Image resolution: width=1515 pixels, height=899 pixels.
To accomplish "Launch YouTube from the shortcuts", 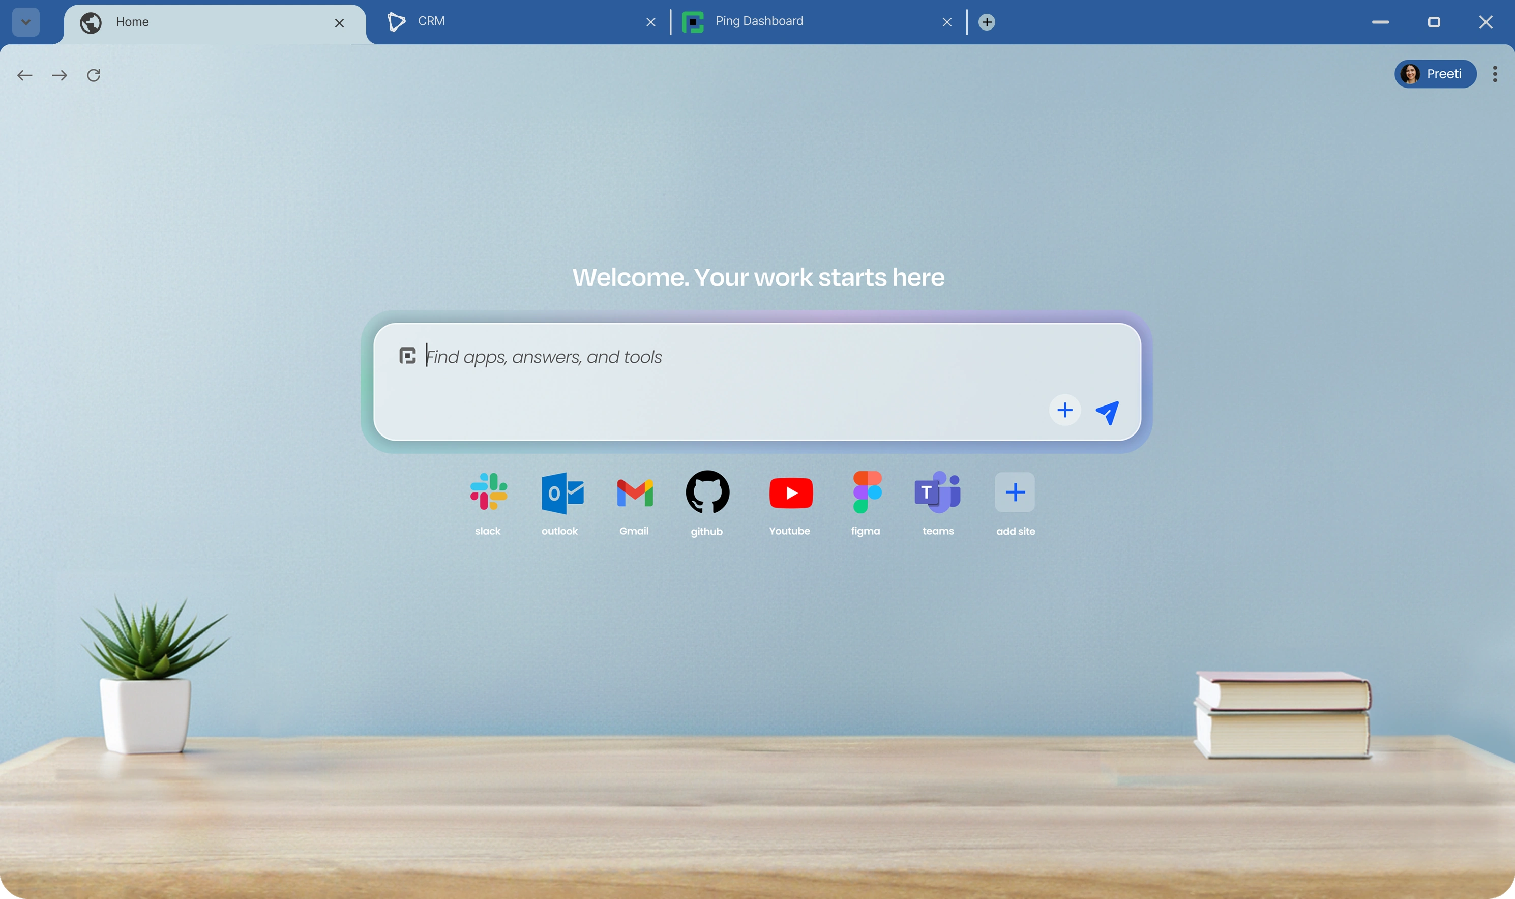I will click(x=790, y=492).
